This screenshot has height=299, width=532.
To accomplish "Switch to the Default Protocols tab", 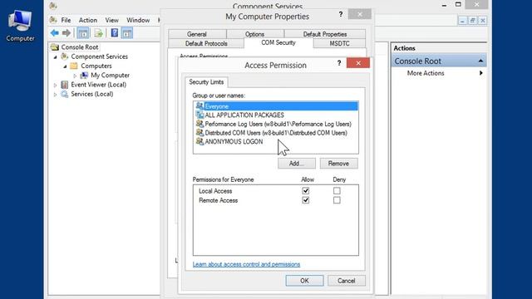I will 206,43.
